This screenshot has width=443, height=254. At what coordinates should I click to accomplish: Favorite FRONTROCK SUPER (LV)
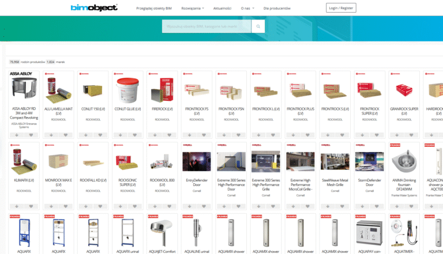tap(377, 135)
